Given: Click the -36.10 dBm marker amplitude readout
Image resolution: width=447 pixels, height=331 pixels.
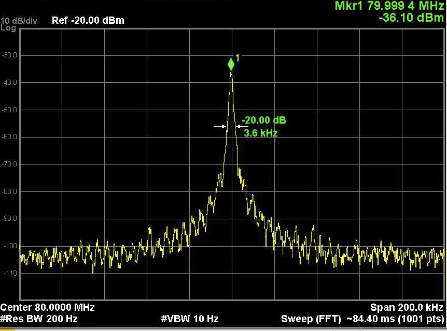Looking at the screenshot, I should click(x=411, y=18).
